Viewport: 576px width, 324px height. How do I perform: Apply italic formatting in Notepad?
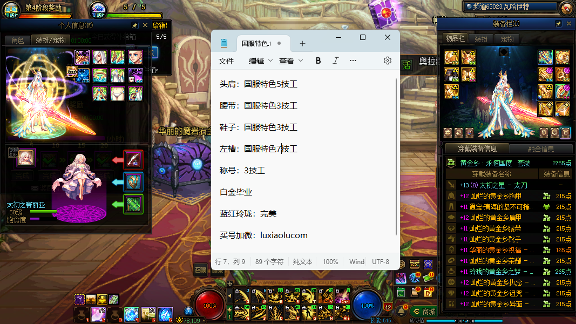(335, 60)
